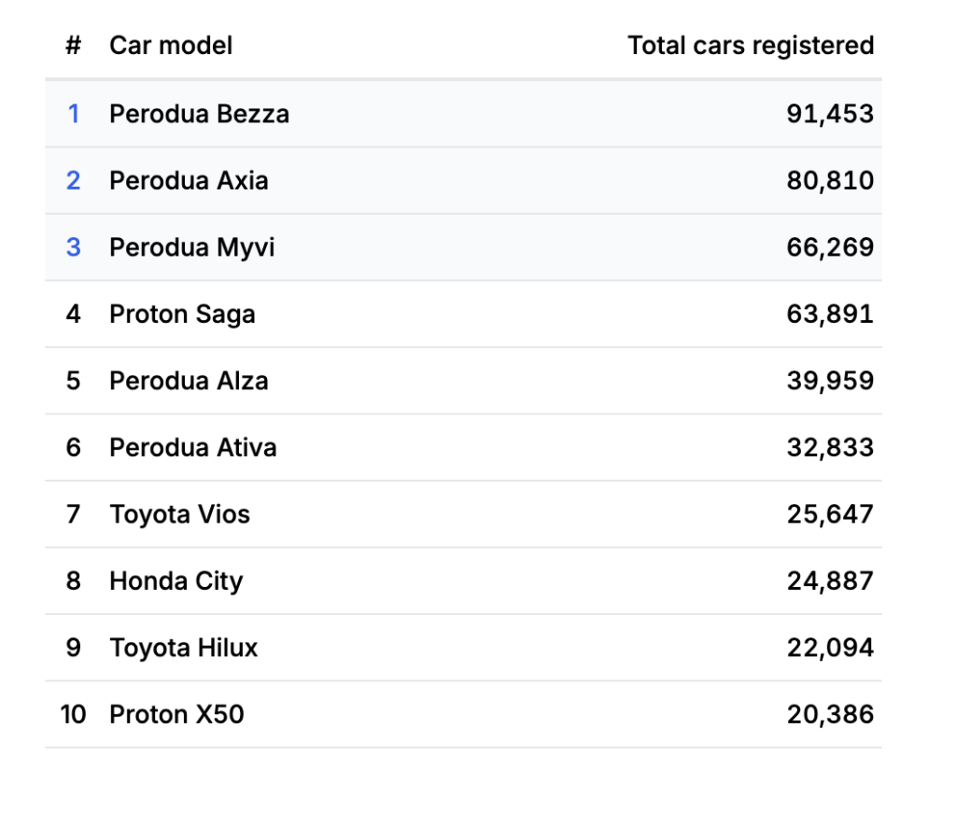Click the # column header
The image size is (956, 826).
[x=73, y=45]
